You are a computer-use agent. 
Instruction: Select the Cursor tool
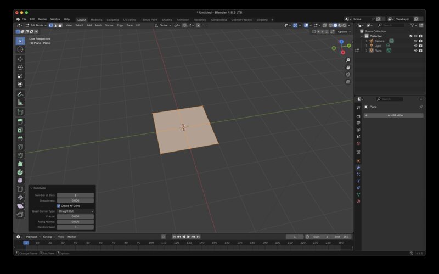(x=20, y=49)
